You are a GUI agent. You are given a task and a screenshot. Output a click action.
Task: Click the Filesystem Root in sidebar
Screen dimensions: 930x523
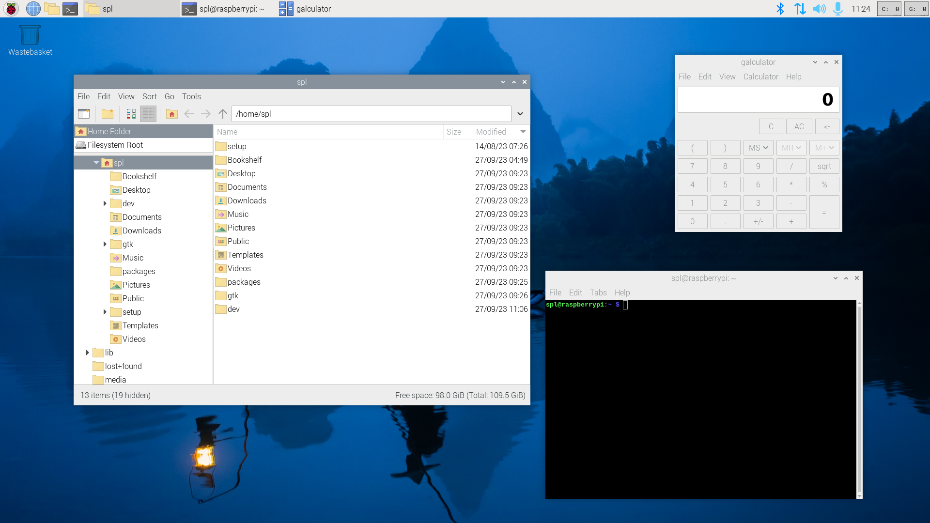pyautogui.click(x=116, y=144)
